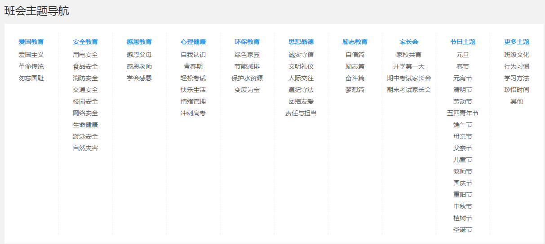Select 生命健康 link

click(85, 125)
